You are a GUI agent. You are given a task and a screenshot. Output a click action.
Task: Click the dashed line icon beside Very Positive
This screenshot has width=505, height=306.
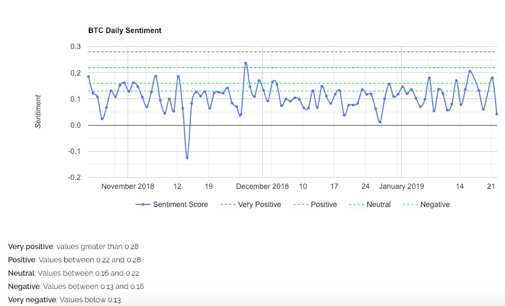tap(228, 204)
